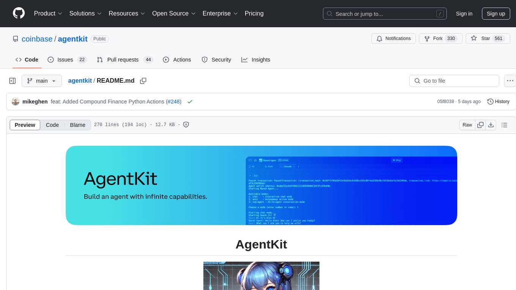The width and height of the screenshot is (516, 290).
Task: Open pull request #248
Action: (174, 102)
